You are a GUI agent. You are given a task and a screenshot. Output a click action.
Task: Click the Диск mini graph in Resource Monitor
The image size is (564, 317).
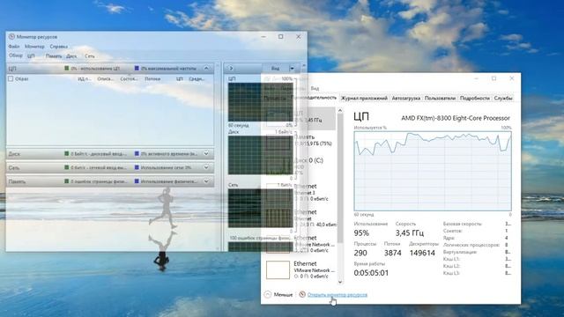(261, 155)
